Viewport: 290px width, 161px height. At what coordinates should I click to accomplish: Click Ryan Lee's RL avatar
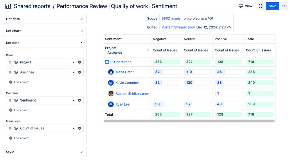click(x=111, y=104)
